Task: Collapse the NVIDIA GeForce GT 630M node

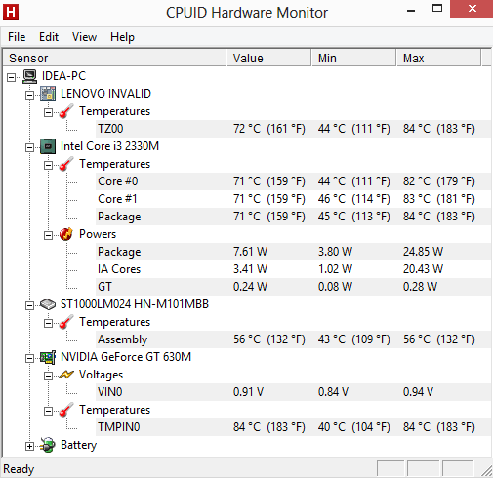Action: [29, 359]
